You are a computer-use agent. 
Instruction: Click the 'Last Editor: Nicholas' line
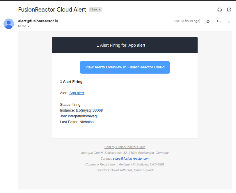(x=77, y=122)
